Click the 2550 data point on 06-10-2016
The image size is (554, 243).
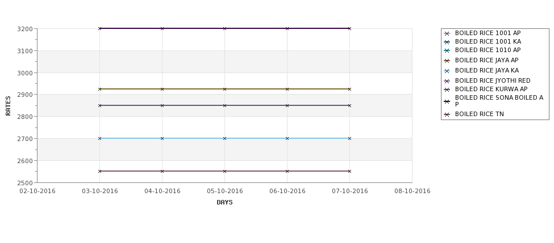coord(288,171)
